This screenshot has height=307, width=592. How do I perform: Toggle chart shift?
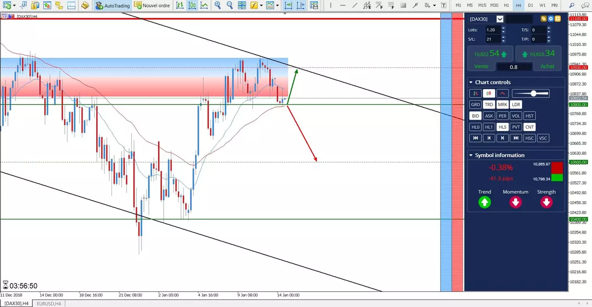301,6
